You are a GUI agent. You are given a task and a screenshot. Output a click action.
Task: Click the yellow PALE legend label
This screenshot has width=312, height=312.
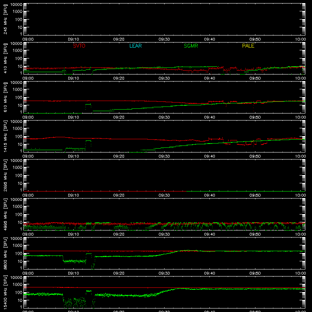[x=248, y=46]
